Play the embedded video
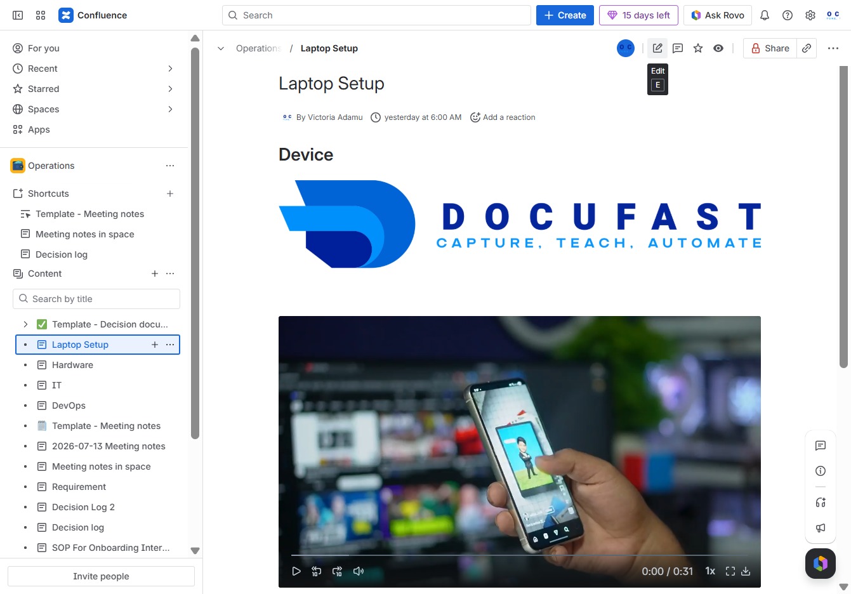This screenshot has width=851, height=594. pyautogui.click(x=296, y=571)
